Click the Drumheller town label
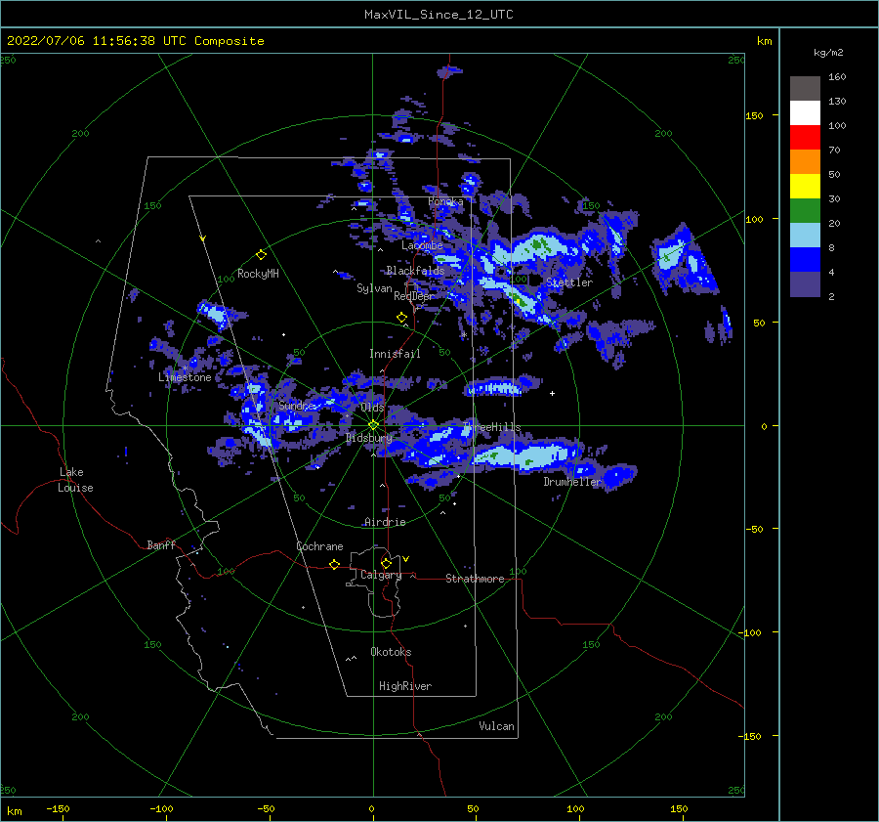The image size is (879, 822). click(572, 482)
